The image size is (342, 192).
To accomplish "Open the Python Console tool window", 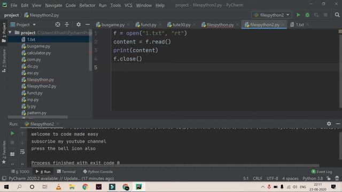I will (98, 172).
